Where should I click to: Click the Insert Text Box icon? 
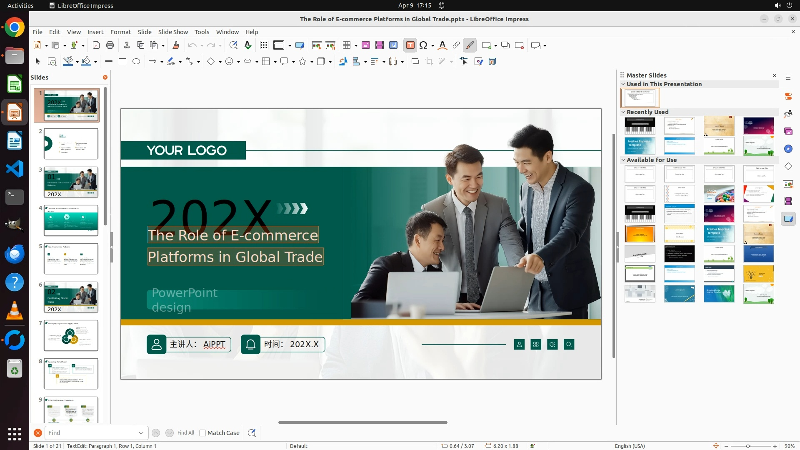(x=410, y=45)
